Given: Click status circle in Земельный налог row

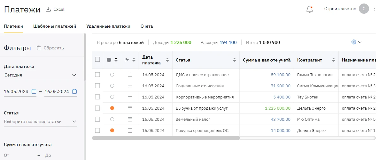Looking at the screenshot, I should [x=112, y=119].
